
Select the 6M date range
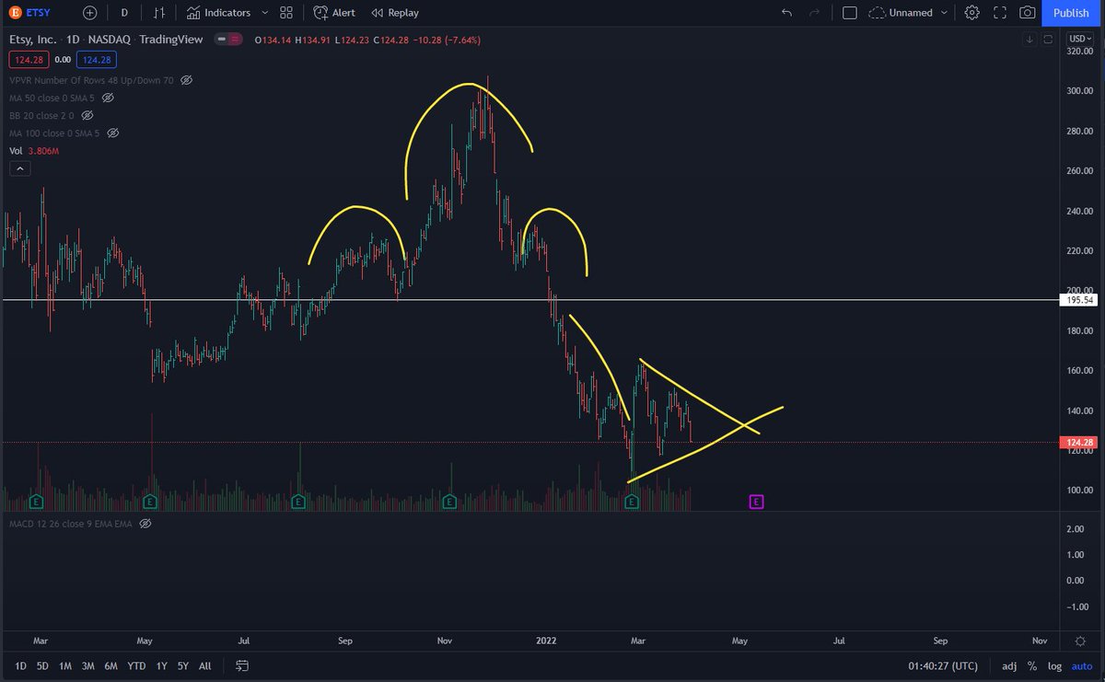coord(110,665)
